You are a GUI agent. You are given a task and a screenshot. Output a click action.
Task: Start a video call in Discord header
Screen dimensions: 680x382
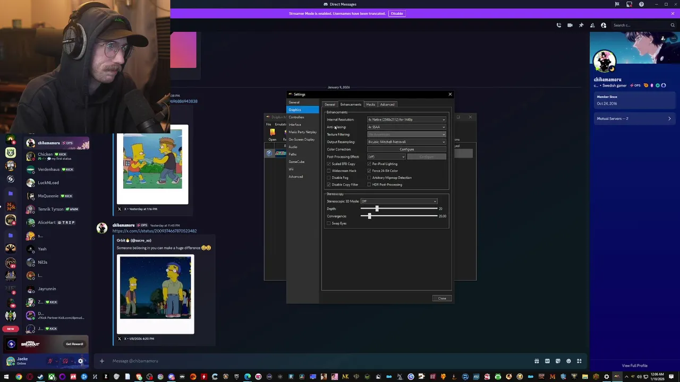(570, 25)
